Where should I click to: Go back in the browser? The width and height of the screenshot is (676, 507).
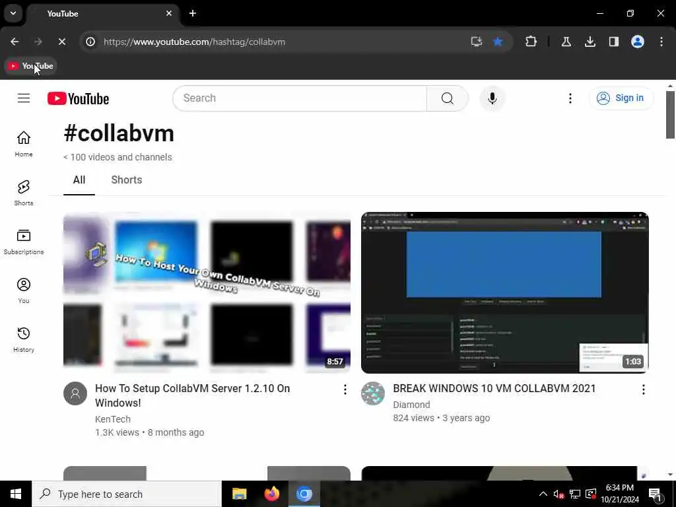coord(15,42)
